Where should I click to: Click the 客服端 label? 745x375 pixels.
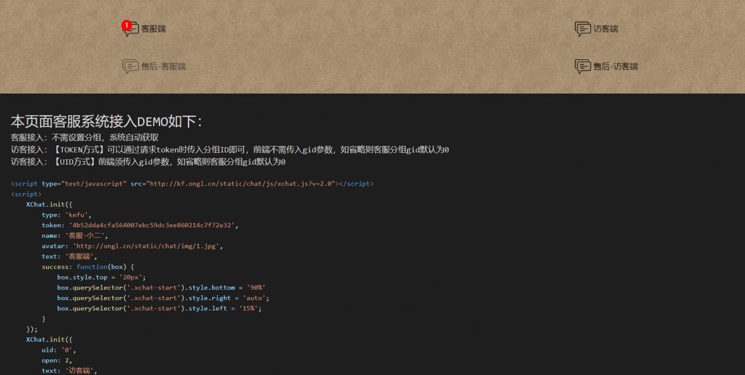[x=154, y=28]
